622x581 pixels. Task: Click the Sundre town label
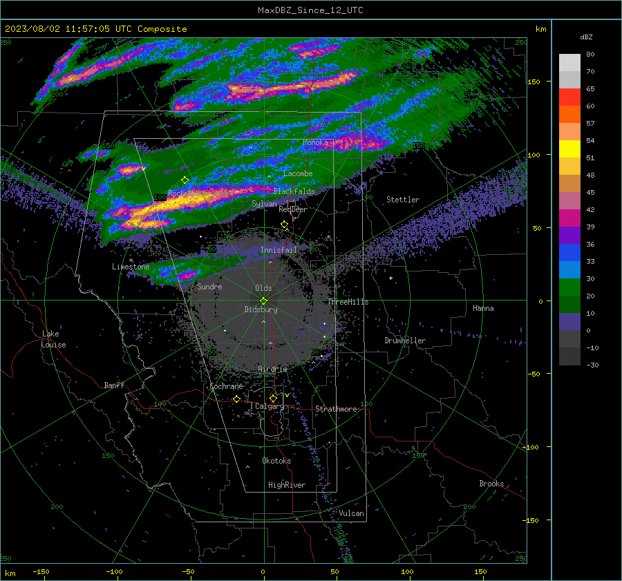[209, 286]
